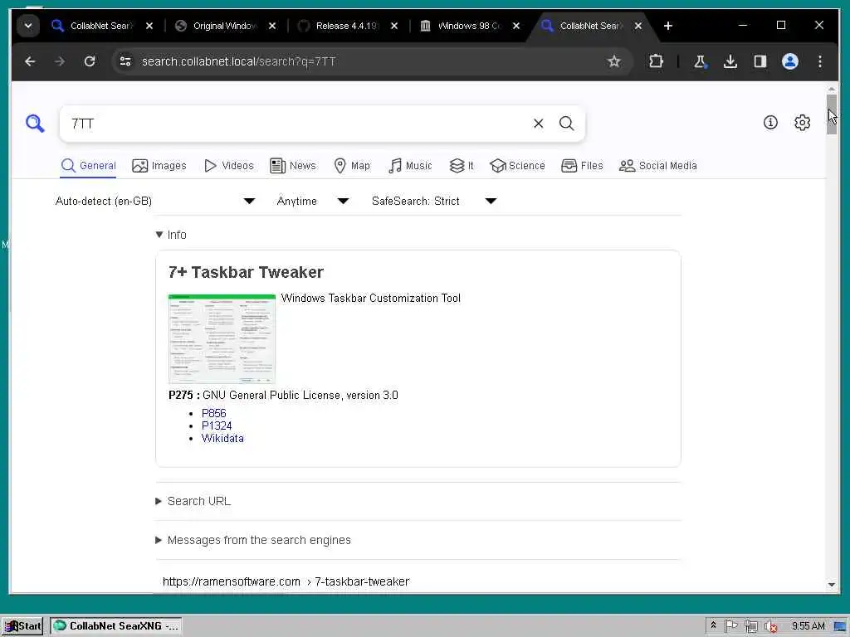Select the Social Media search category

click(657, 166)
